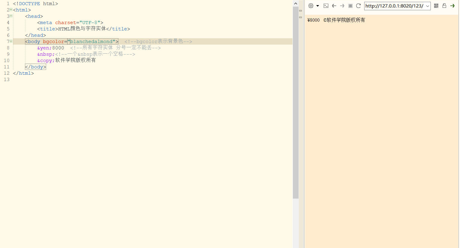Open the preview console icon
Image resolution: width=460 pixels, height=248 pixels.
326,6
